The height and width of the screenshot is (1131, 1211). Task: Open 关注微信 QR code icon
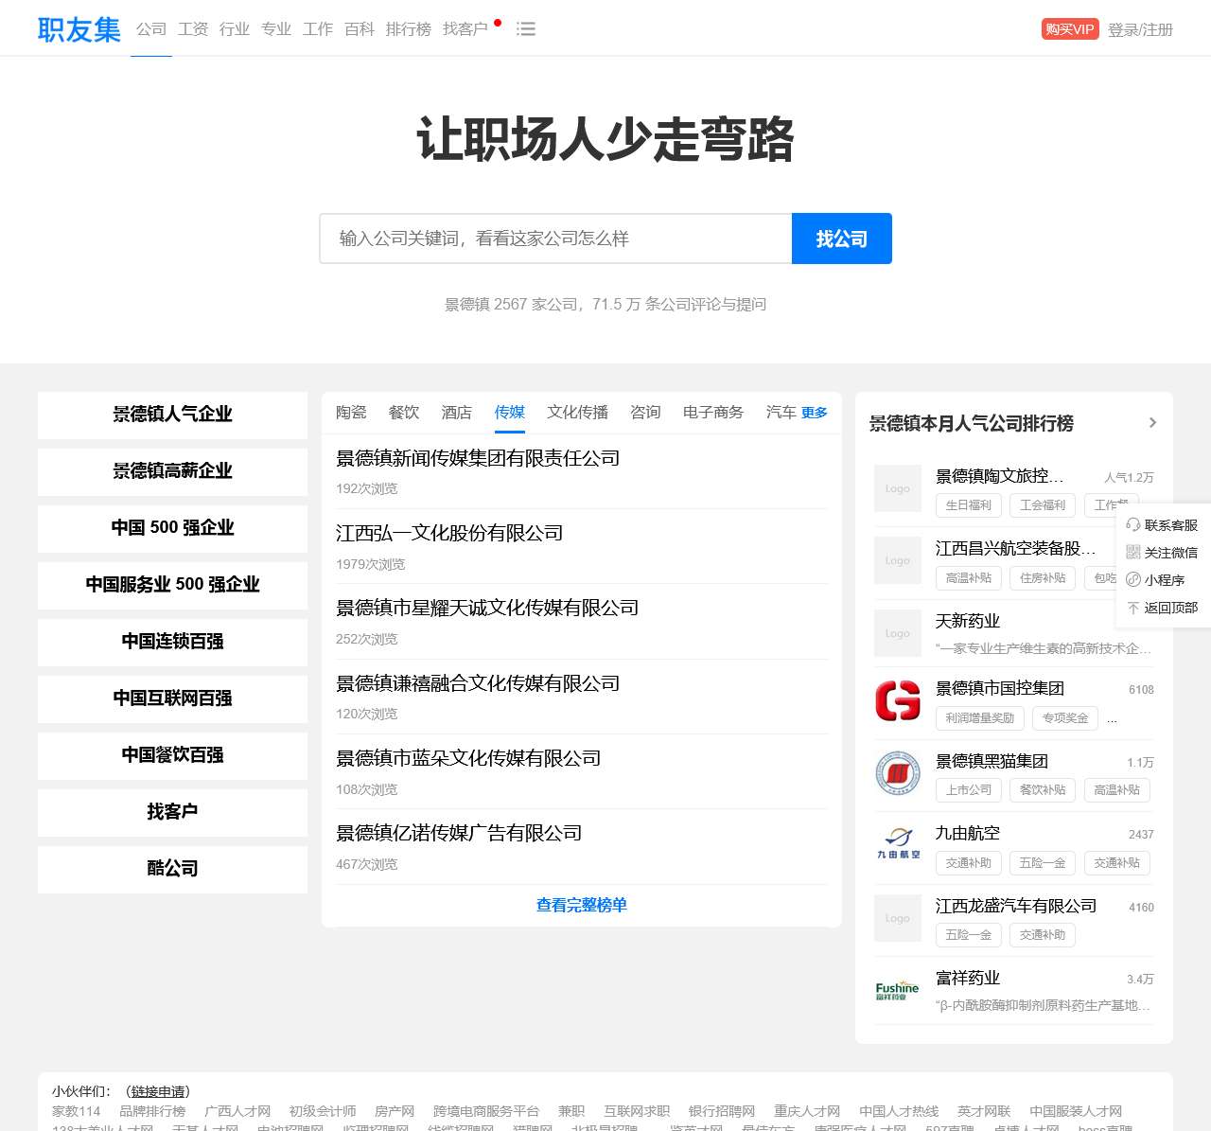pyautogui.click(x=1133, y=553)
